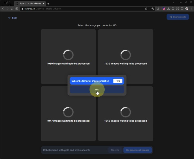Share results with the top-right button
The height and width of the screenshot is (159, 194).
[178, 17]
